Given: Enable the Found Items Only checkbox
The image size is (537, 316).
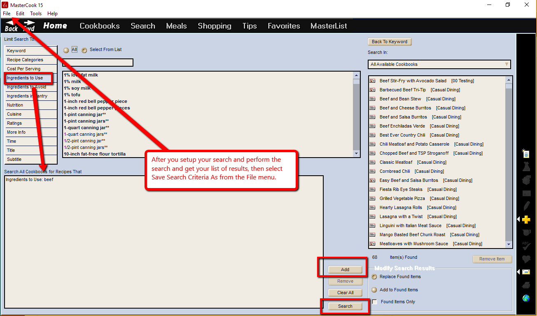Looking at the screenshot, I should click(x=374, y=302).
